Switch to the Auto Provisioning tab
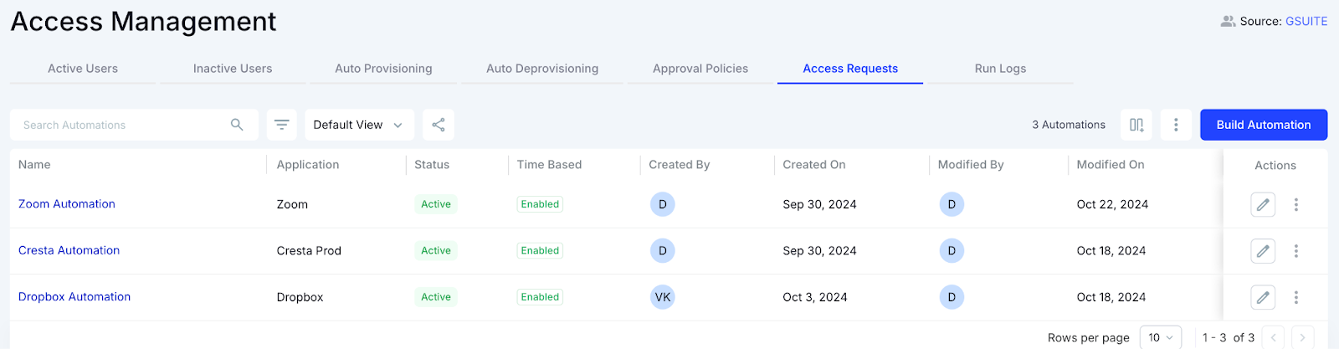Viewport: 1339px width, 349px height. [383, 69]
